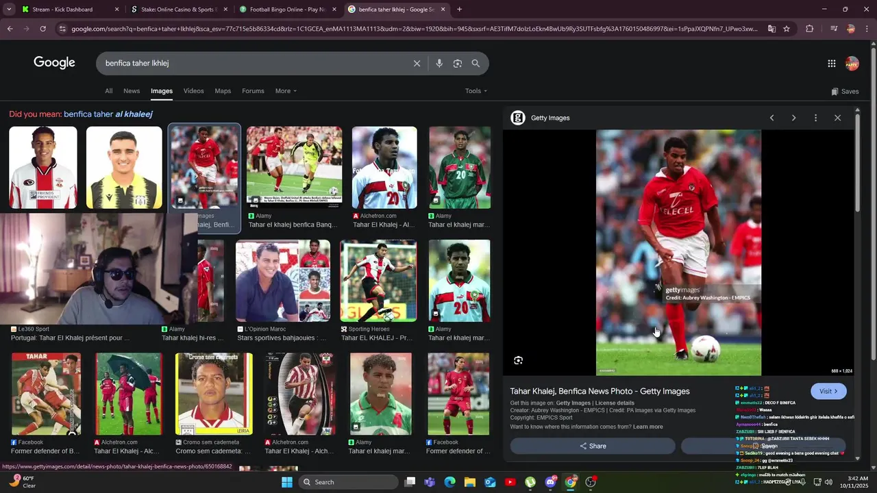Switch to the Videos results tab

click(193, 91)
